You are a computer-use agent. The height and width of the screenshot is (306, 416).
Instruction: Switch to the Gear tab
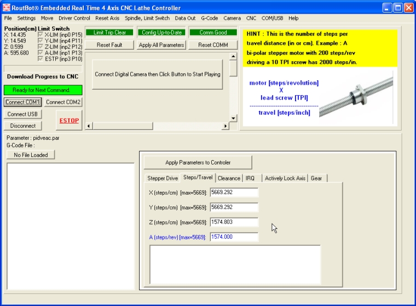(x=316, y=178)
